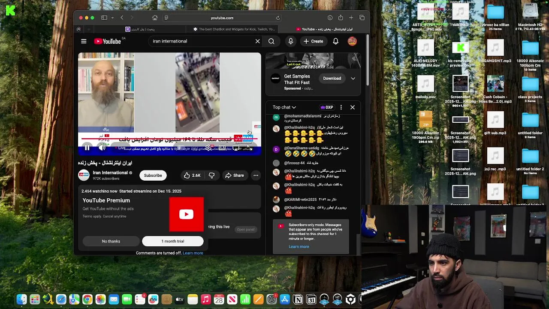
Task: Launch Google Chrome from the Dock
Action: (87, 300)
